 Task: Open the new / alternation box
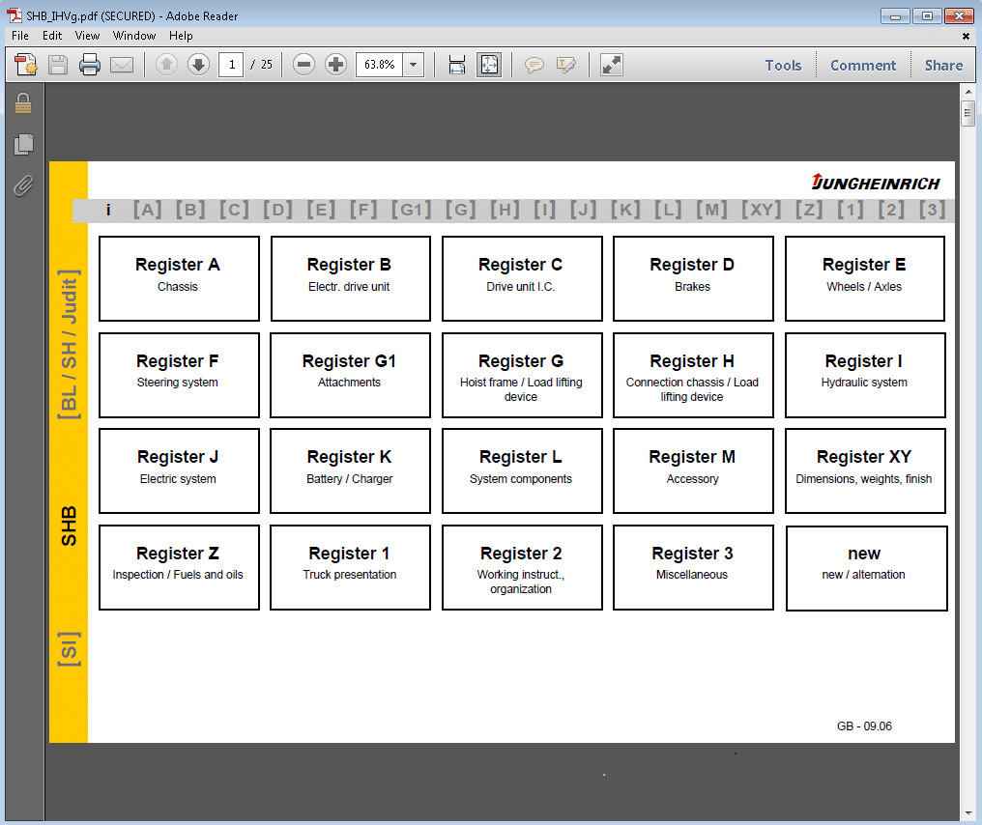coord(866,568)
